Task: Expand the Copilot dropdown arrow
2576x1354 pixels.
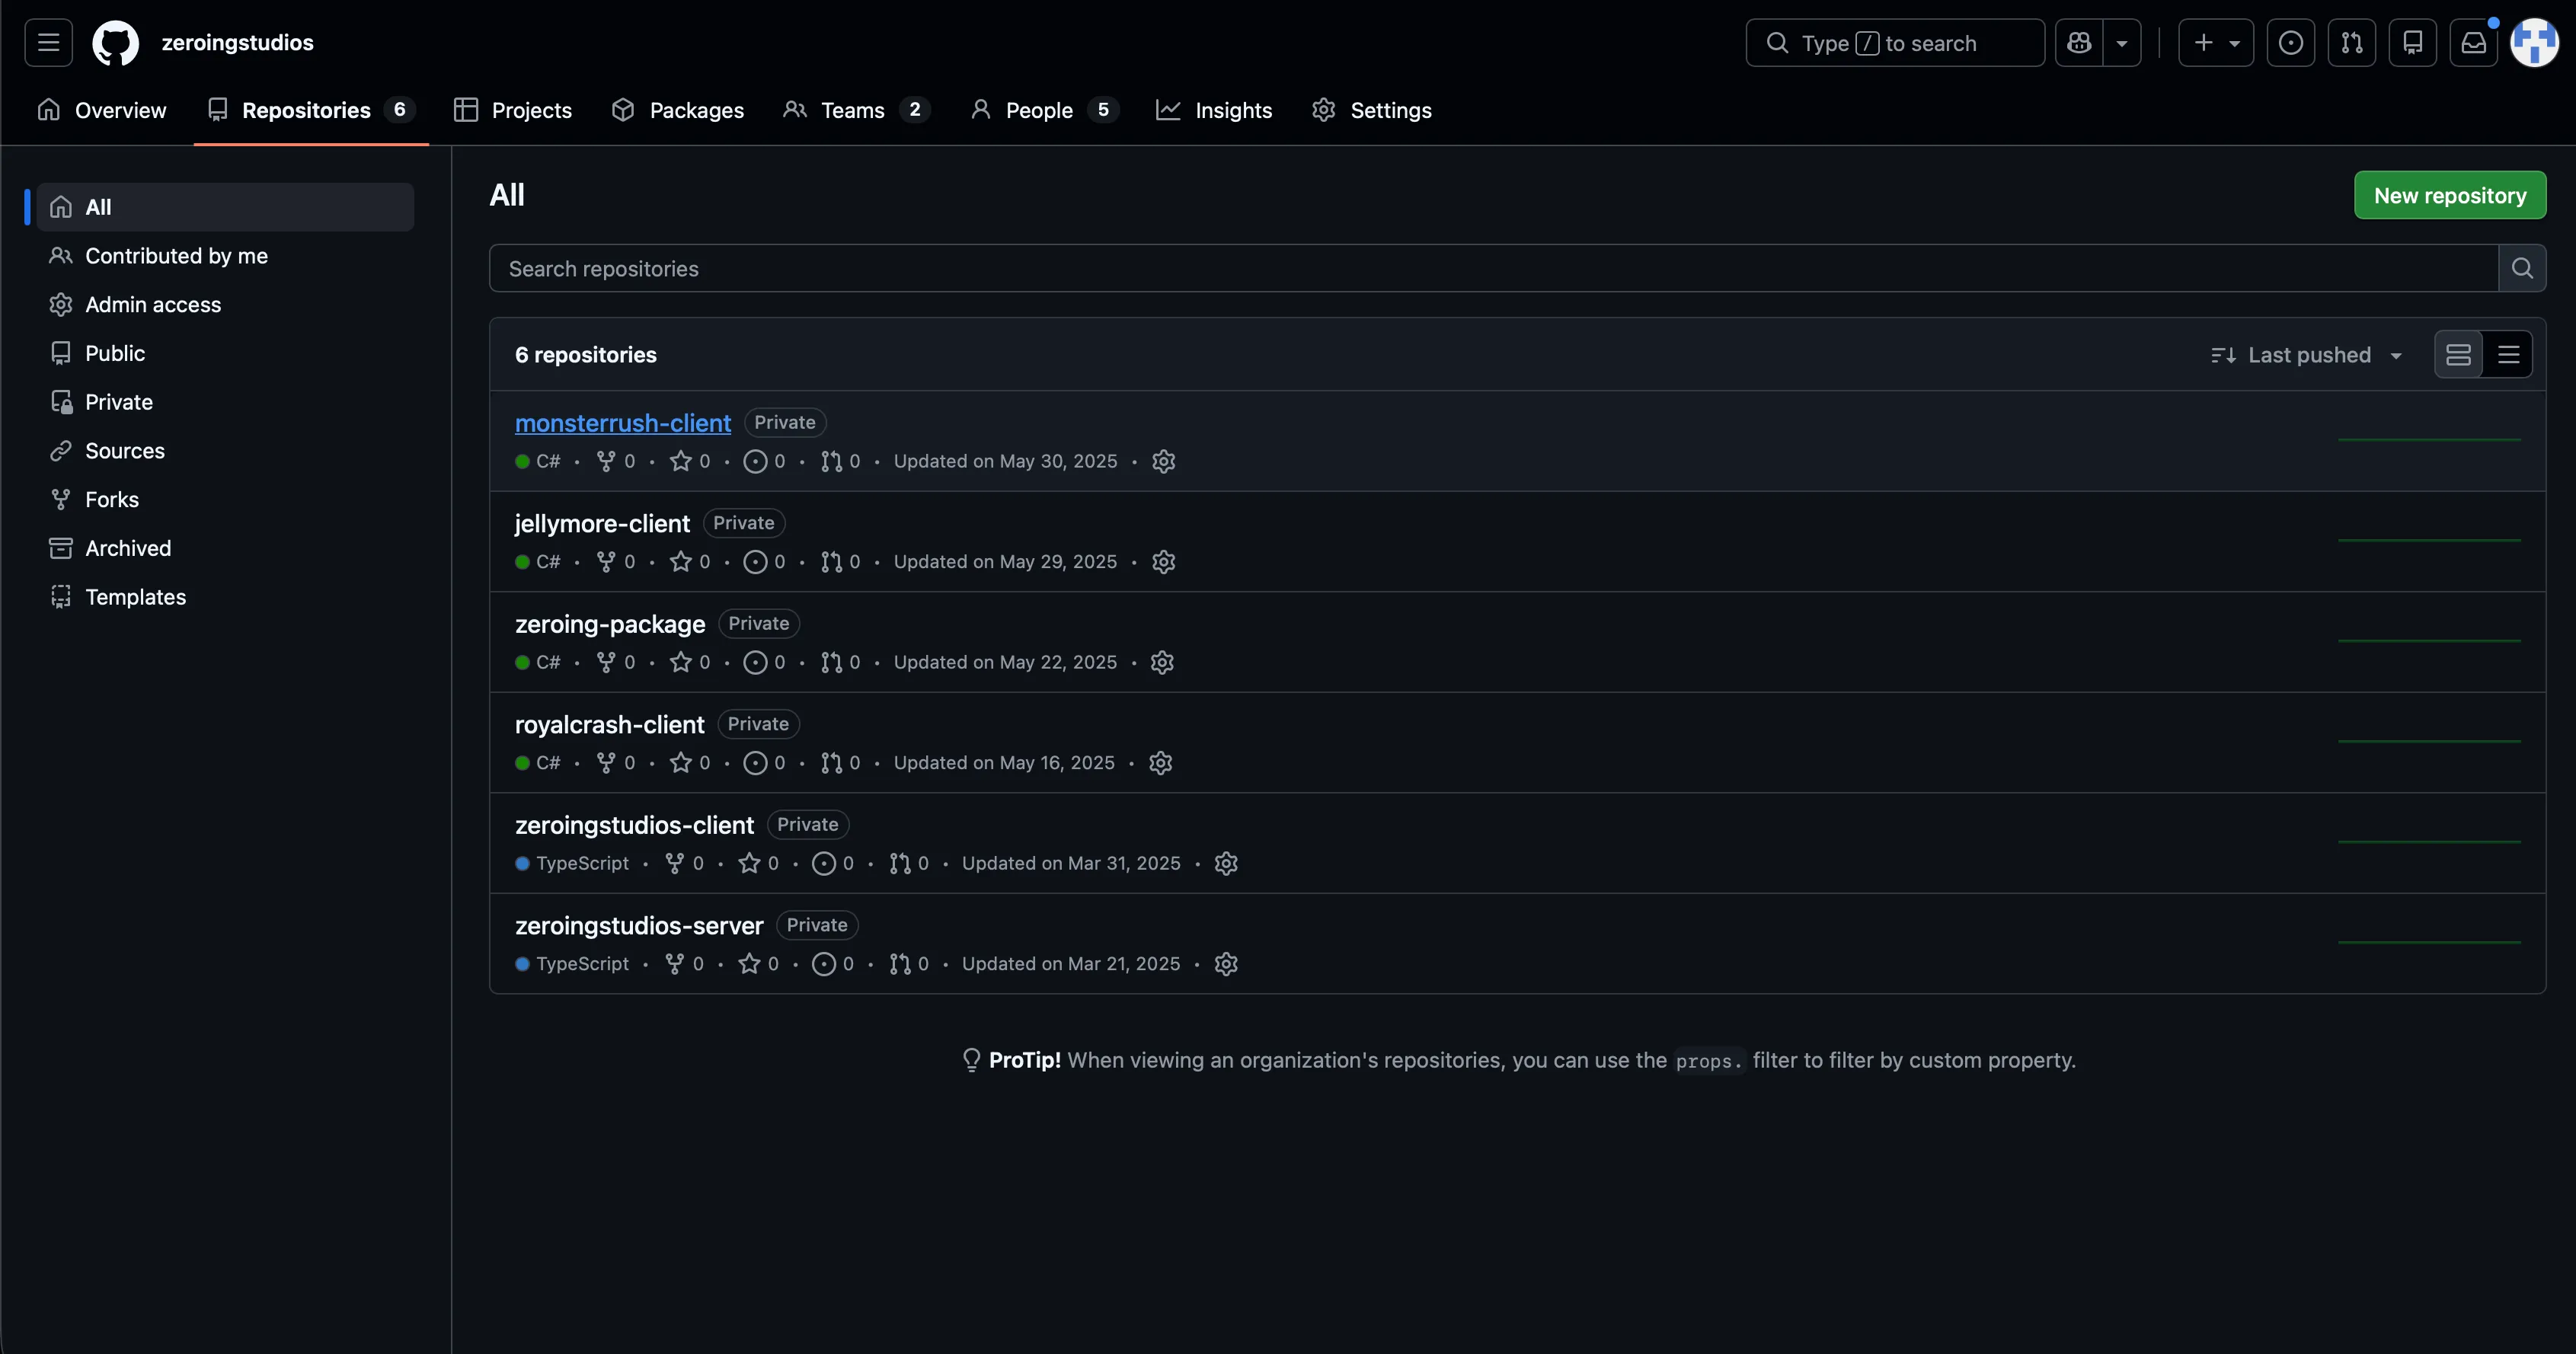Action: pyautogui.click(x=2121, y=43)
